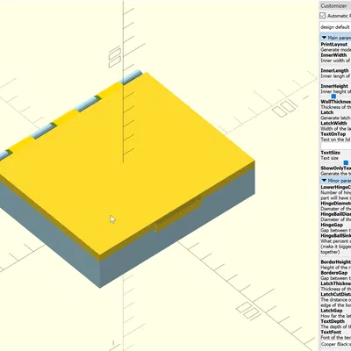
Task: Select the TextFont parameter label
Action: point(331,332)
